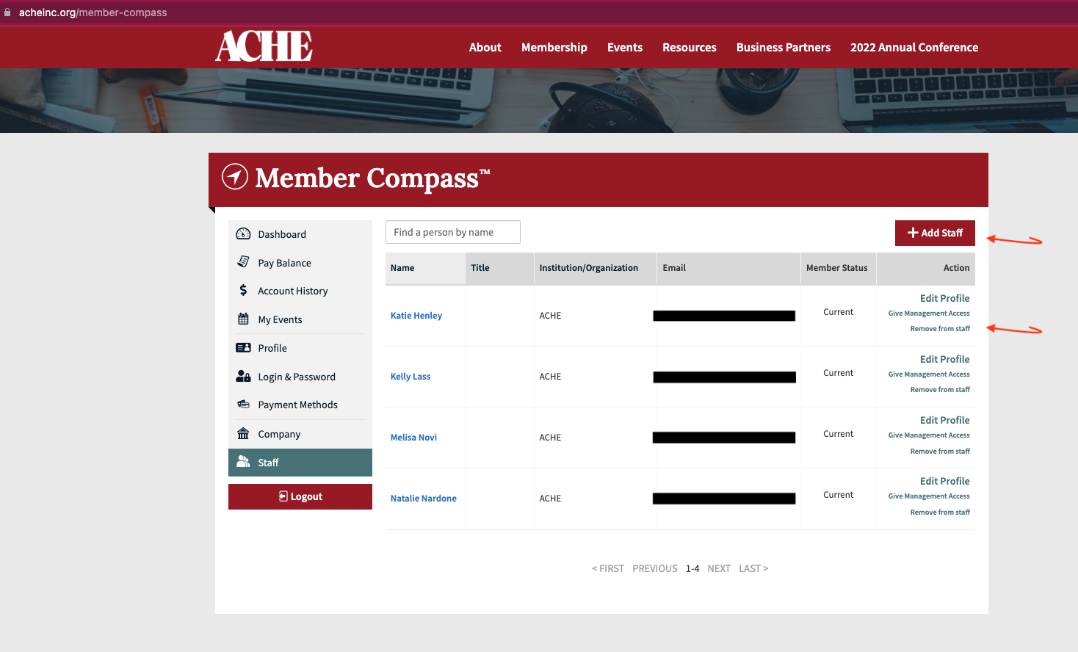Click ACHE organization in Natalie Nardone's row
This screenshot has width=1078, height=652.
click(550, 499)
